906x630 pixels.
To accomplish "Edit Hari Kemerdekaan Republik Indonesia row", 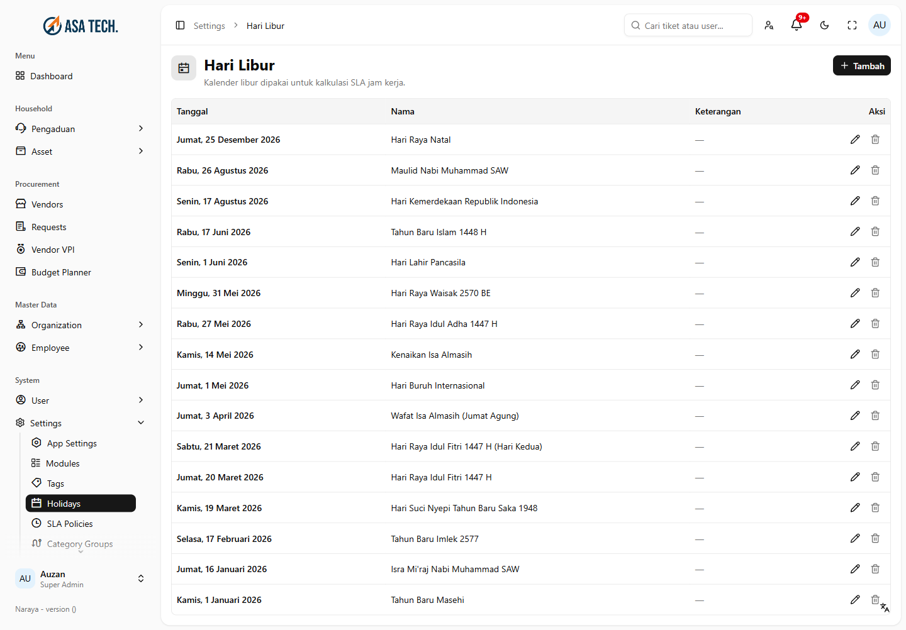I will point(855,201).
